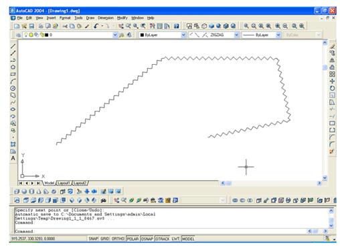Image resolution: width=340 pixels, height=247 pixels.
Task: Open the Modify menu
Action: [x=122, y=18]
